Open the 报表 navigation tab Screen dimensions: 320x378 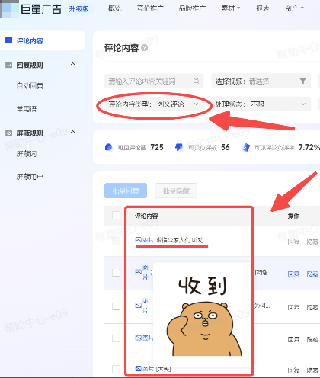(262, 8)
